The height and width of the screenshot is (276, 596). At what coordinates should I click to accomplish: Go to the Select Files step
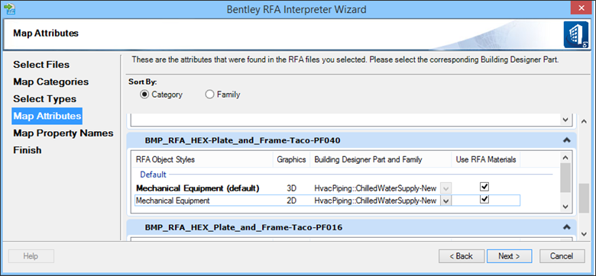click(x=41, y=65)
